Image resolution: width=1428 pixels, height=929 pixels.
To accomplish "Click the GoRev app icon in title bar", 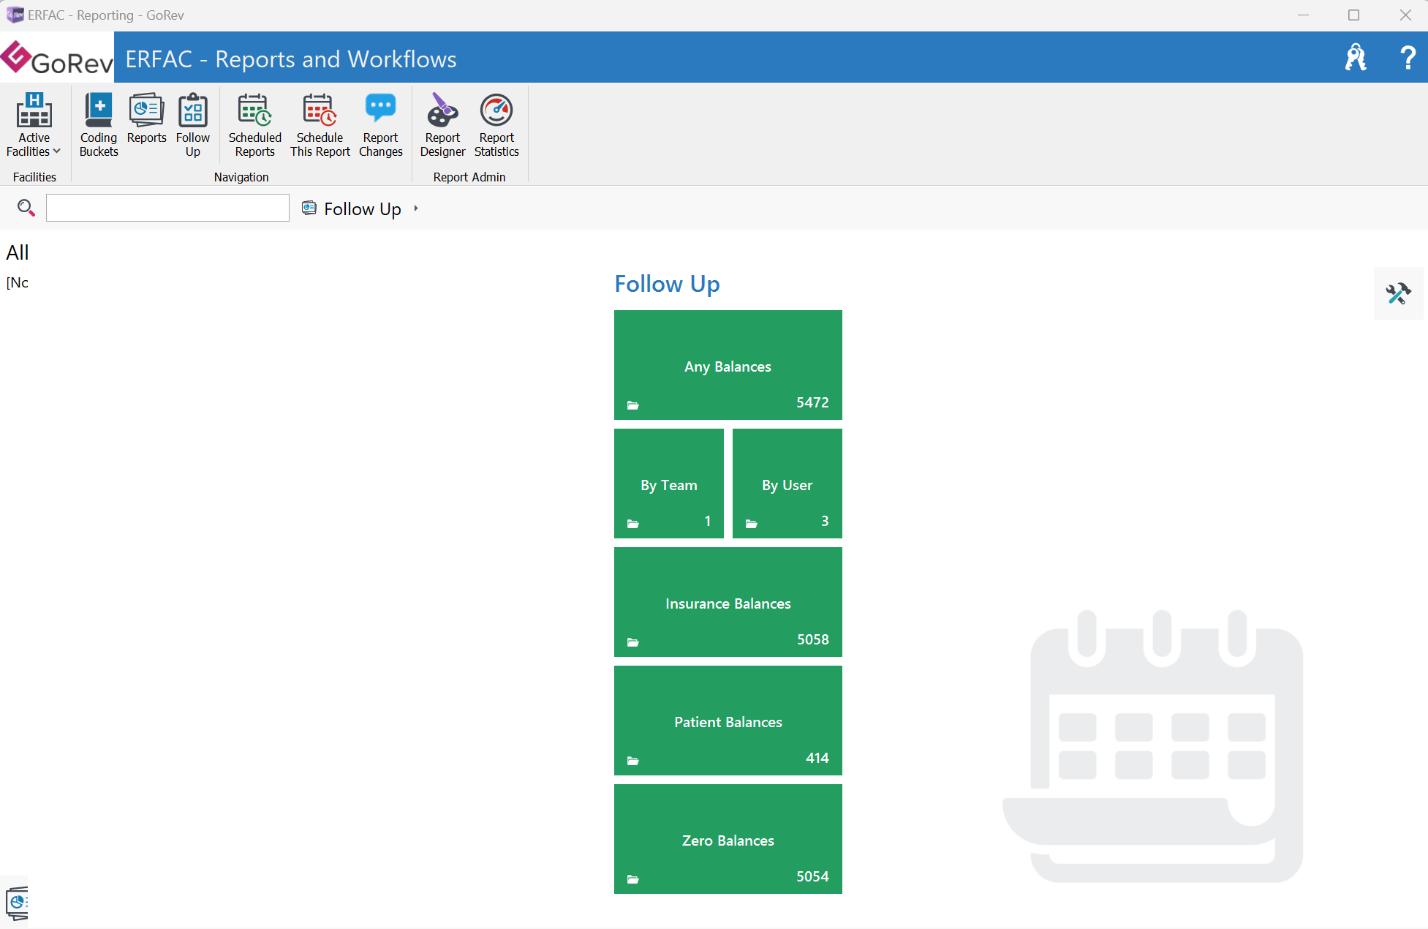I will coord(15,15).
